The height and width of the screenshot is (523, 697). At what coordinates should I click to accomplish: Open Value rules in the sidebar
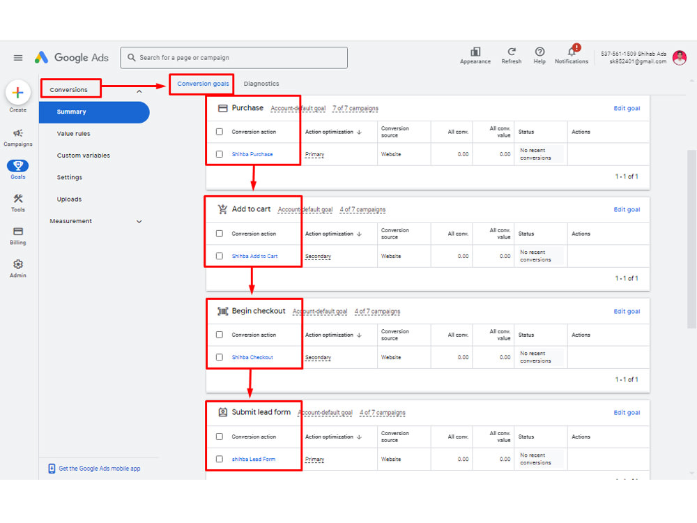click(x=73, y=133)
